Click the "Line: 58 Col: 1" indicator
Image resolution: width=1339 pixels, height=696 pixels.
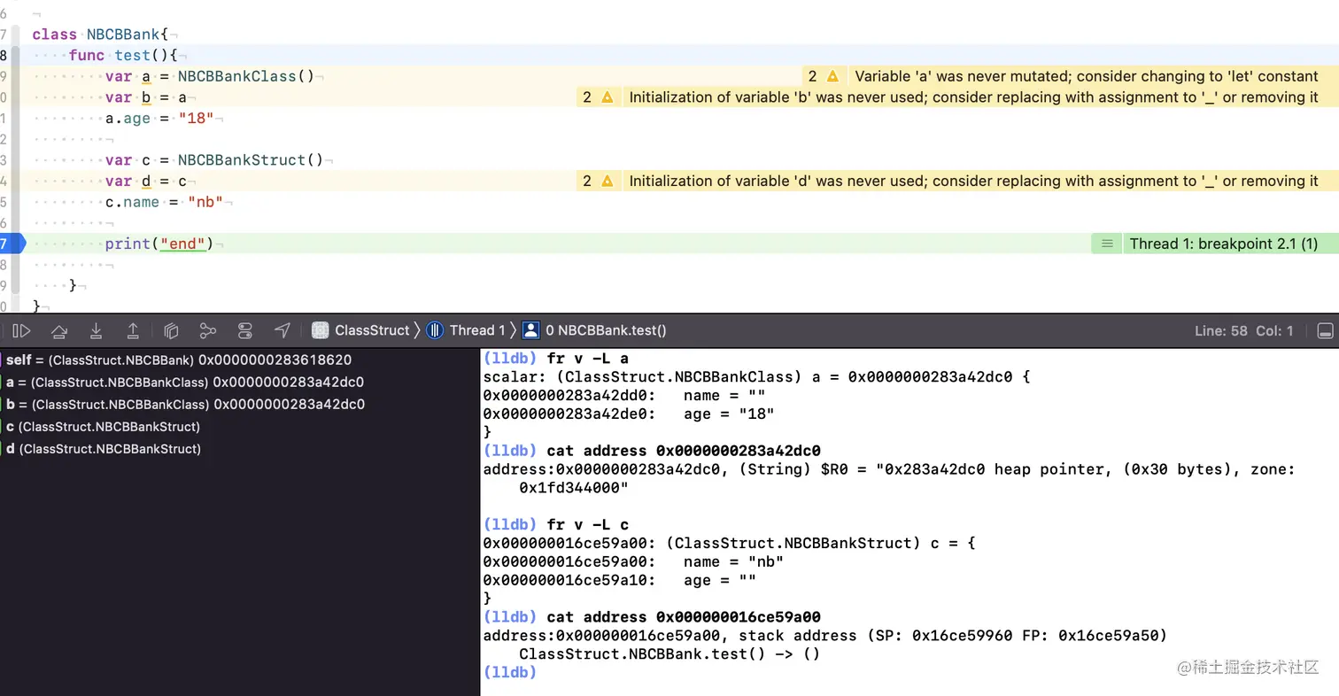[1243, 330]
